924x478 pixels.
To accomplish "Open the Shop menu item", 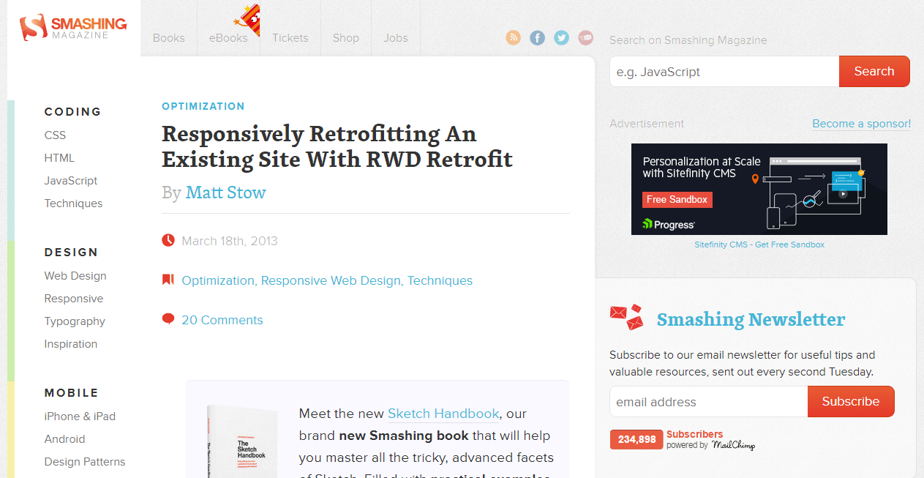I will coord(346,38).
